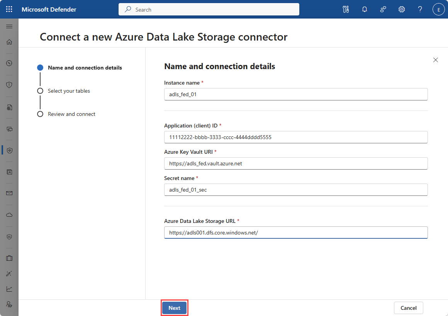Select the Name and connection details step
The width and height of the screenshot is (448, 316).
(85, 68)
